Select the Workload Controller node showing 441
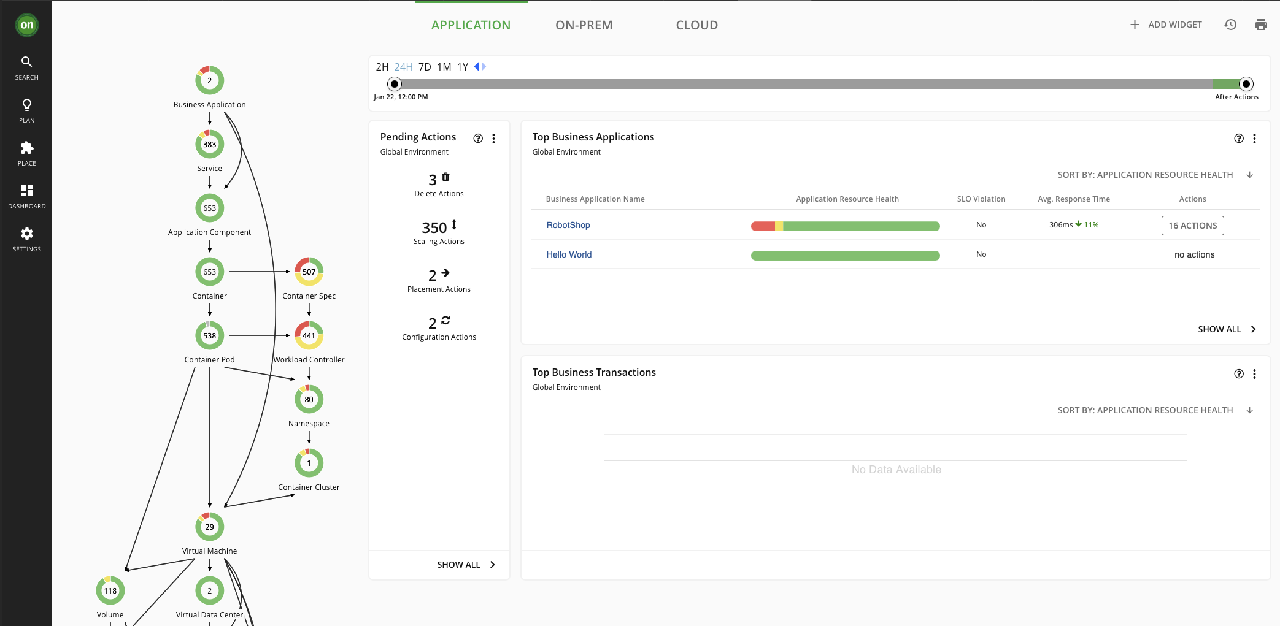Image resolution: width=1280 pixels, height=626 pixels. pyautogui.click(x=309, y=335)
